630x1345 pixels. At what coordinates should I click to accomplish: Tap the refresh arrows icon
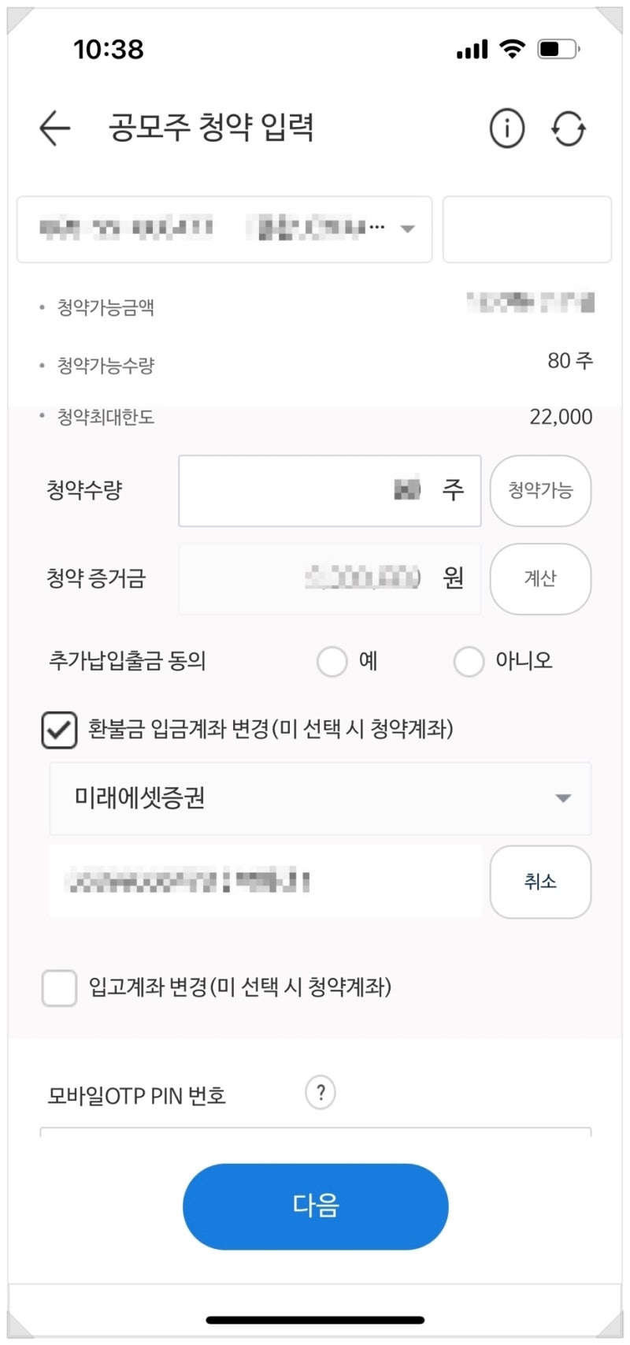click(x=569, y=128)
